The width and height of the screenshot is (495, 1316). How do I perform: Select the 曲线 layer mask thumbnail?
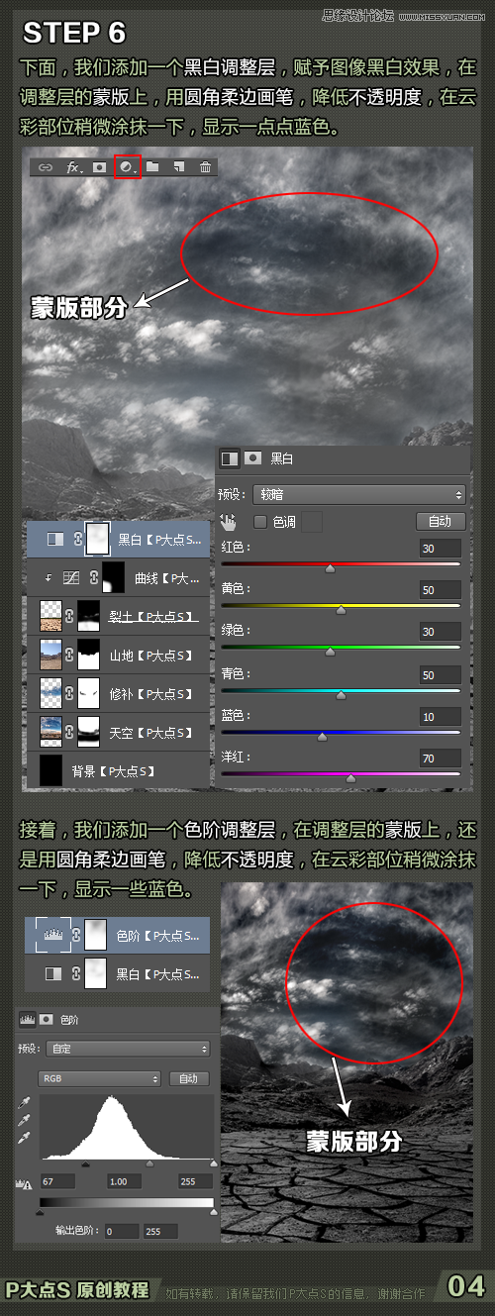pos(113,577)
